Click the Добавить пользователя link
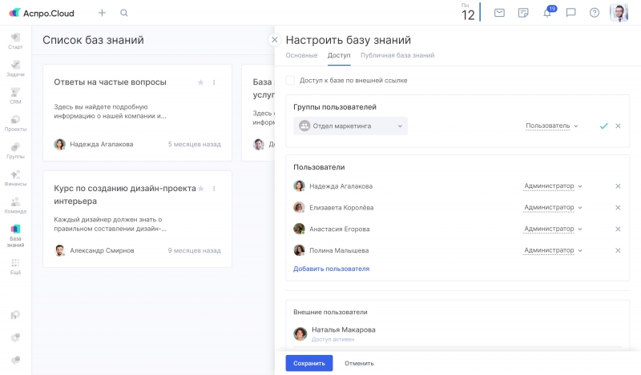 coord(331,269)
